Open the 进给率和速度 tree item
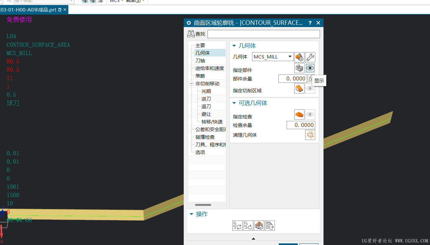This screenshot has height=245, width=430. [x=210, y=68]
